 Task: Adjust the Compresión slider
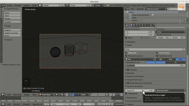pyautogui.click(x=155, y=65)
